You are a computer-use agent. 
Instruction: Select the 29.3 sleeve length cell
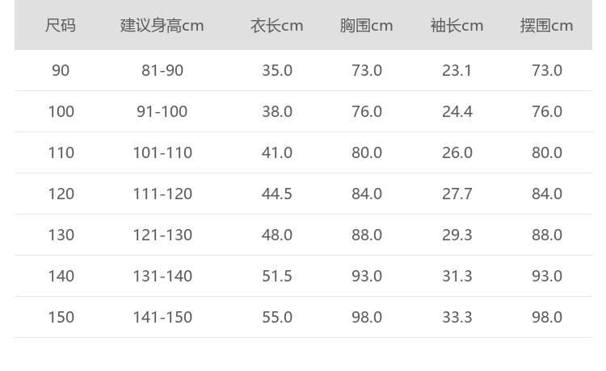(x=457, y=236)
